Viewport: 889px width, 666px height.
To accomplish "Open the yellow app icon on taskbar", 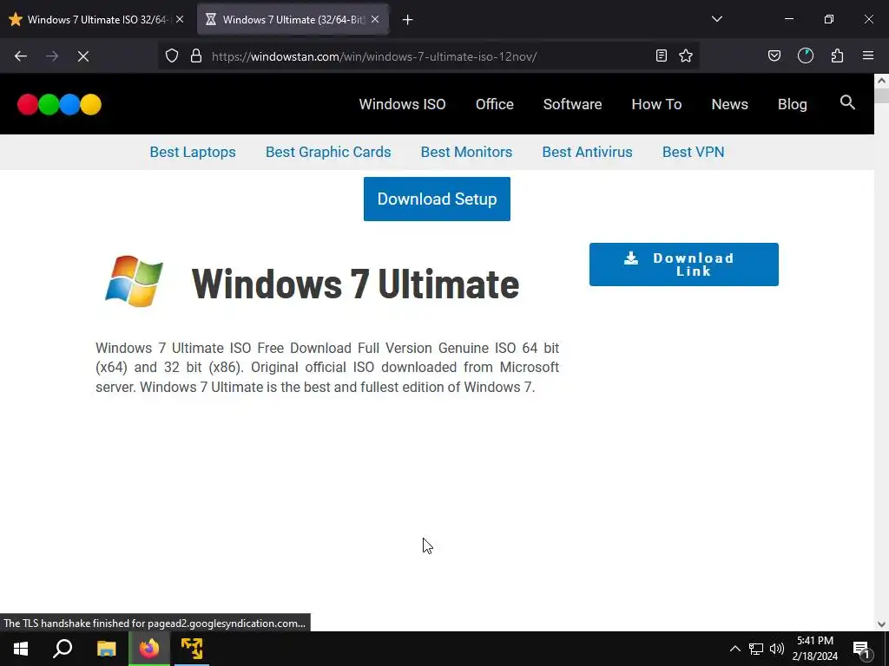I will (192, 649).
